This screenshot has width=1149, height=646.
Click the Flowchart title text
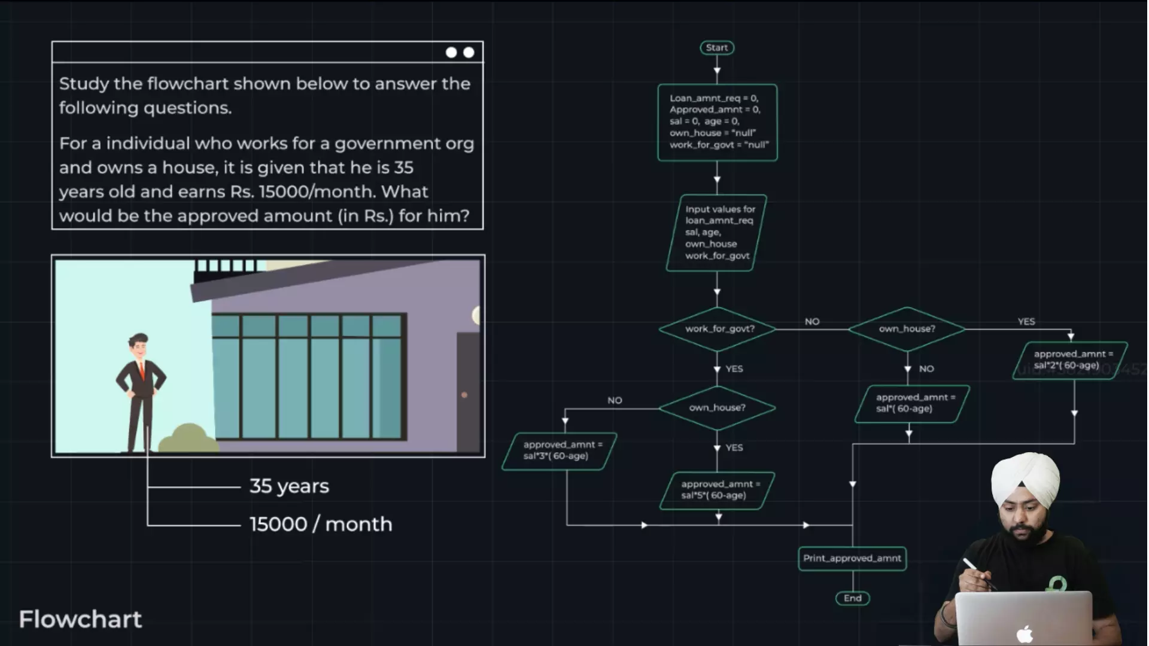click(x=80, y=620)
